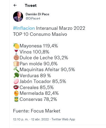This screenshot has width=106, height=128.
Task: Open the 12:10 p. m. timestamp link
Action: tap(31, 119)
